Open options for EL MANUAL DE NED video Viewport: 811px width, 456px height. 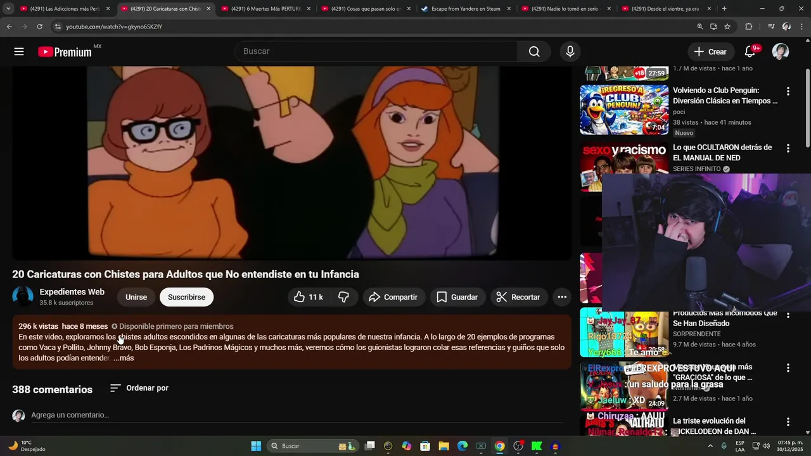788,148
